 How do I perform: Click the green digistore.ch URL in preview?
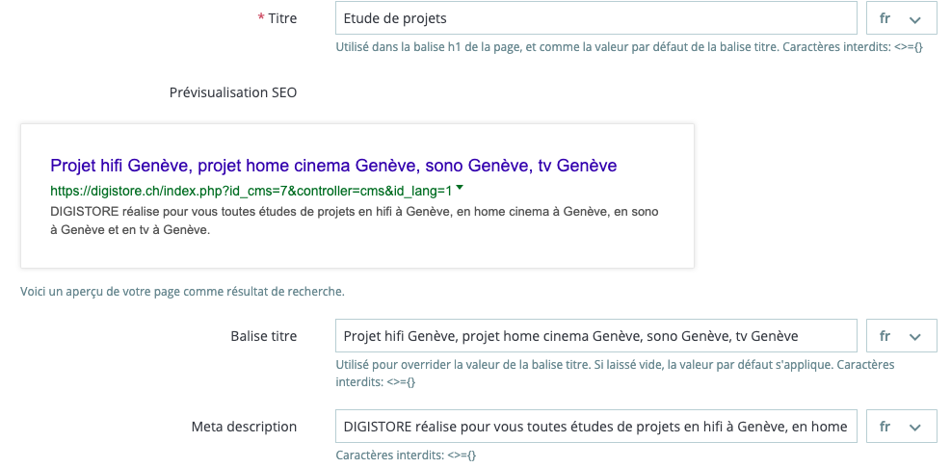pyautogui.click(x=251, y=191)
